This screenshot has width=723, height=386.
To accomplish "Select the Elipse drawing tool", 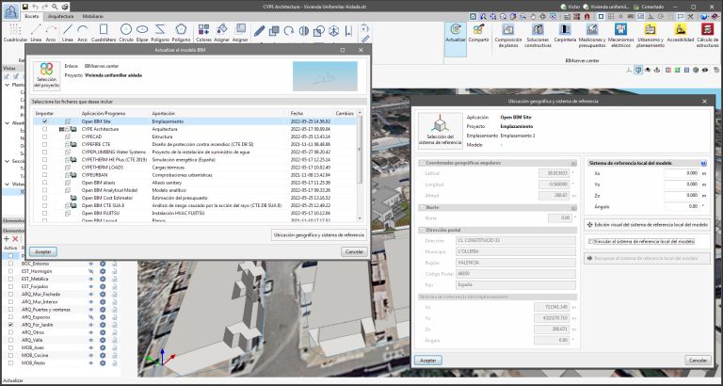I will point(142,32).
